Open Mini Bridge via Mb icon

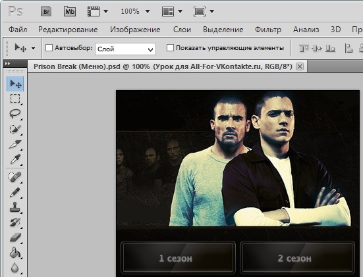(70, 12)
